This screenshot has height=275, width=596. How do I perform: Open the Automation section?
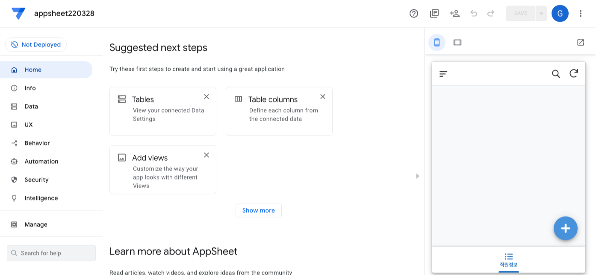46,162
